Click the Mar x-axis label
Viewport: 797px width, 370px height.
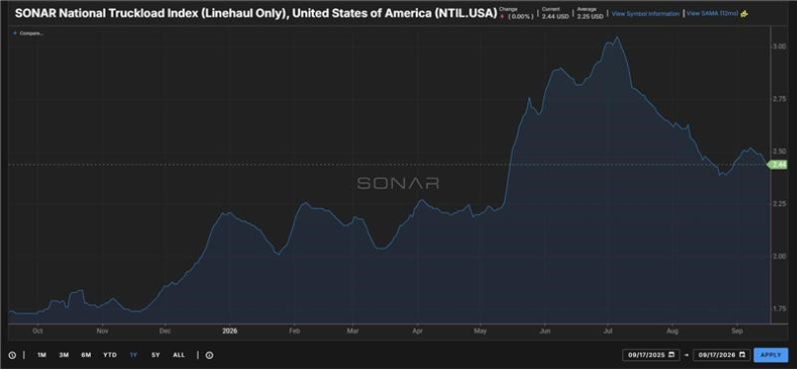point(353,331)
